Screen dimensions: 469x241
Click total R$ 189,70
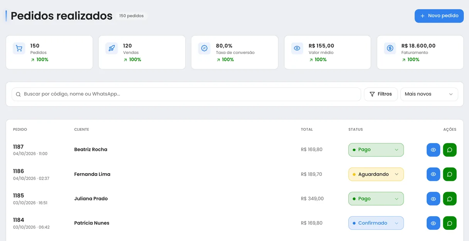[312, 174]
